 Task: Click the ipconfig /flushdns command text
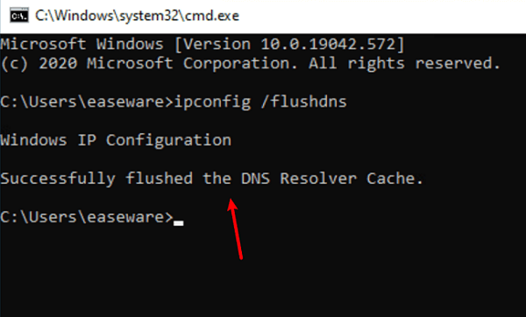pyautogui.click(x=260, y=102)
